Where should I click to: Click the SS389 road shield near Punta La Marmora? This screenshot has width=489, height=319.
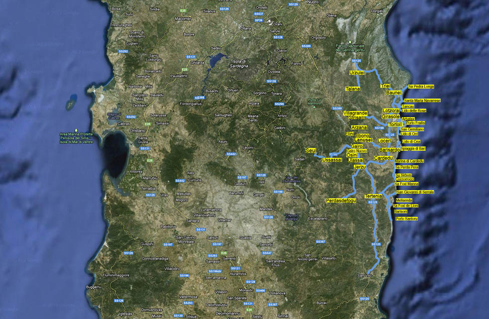[x=337, y=108]
